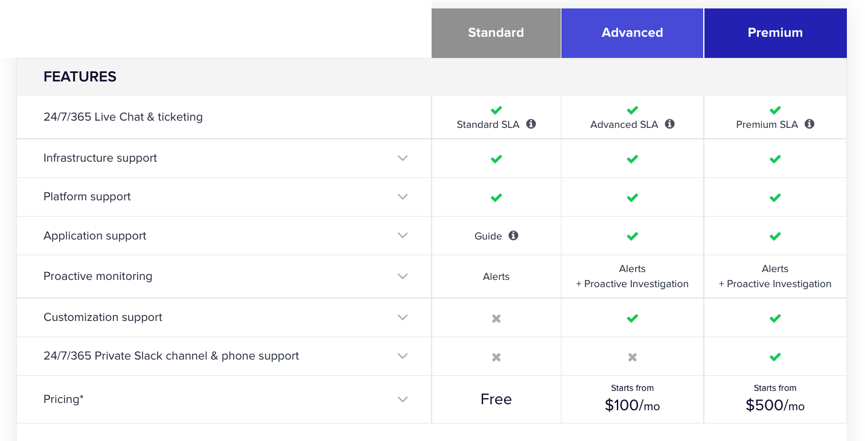
Task: Open the info tooltip next to Guide
Action: [513, 235]
